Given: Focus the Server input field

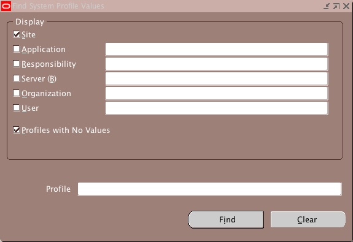Looking at the screenshot, I should [x=217, y=78].
